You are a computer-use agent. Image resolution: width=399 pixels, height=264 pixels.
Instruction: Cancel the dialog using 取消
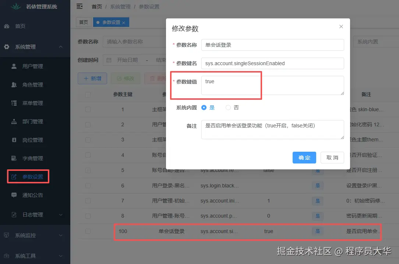[332, 158]
